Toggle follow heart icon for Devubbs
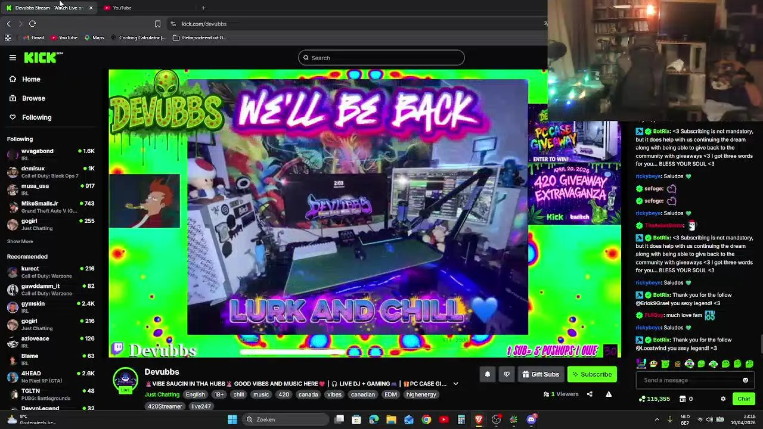 [x=507, y=374]
